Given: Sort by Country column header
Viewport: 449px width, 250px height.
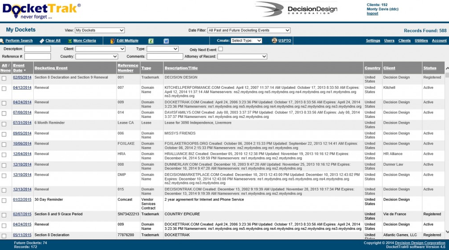Looking at the screenshot, I should pos(372,68).
